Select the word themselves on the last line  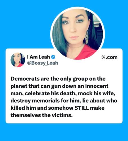(x=26, y=115)
